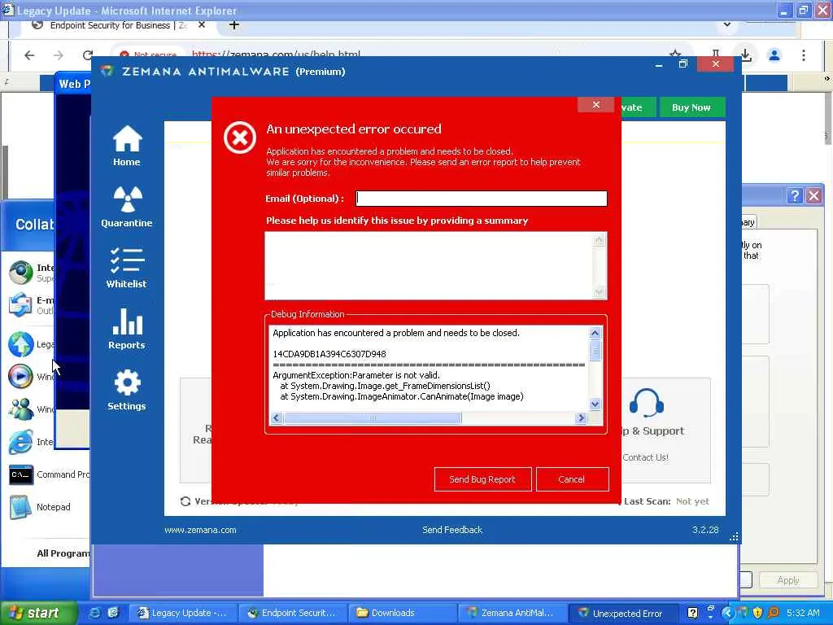
Task: Switch to Legacy Update taskbar item
Action: click(183, 613)
